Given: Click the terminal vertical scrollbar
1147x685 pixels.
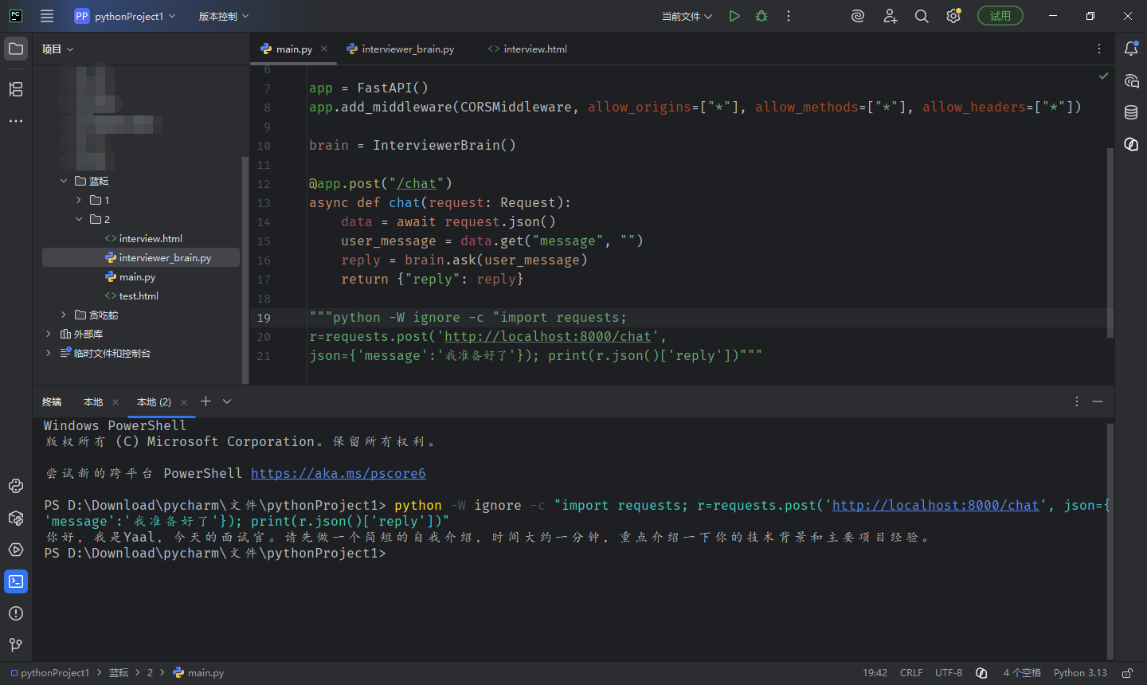Looking at the screenshot, I should pos(1110,542).
